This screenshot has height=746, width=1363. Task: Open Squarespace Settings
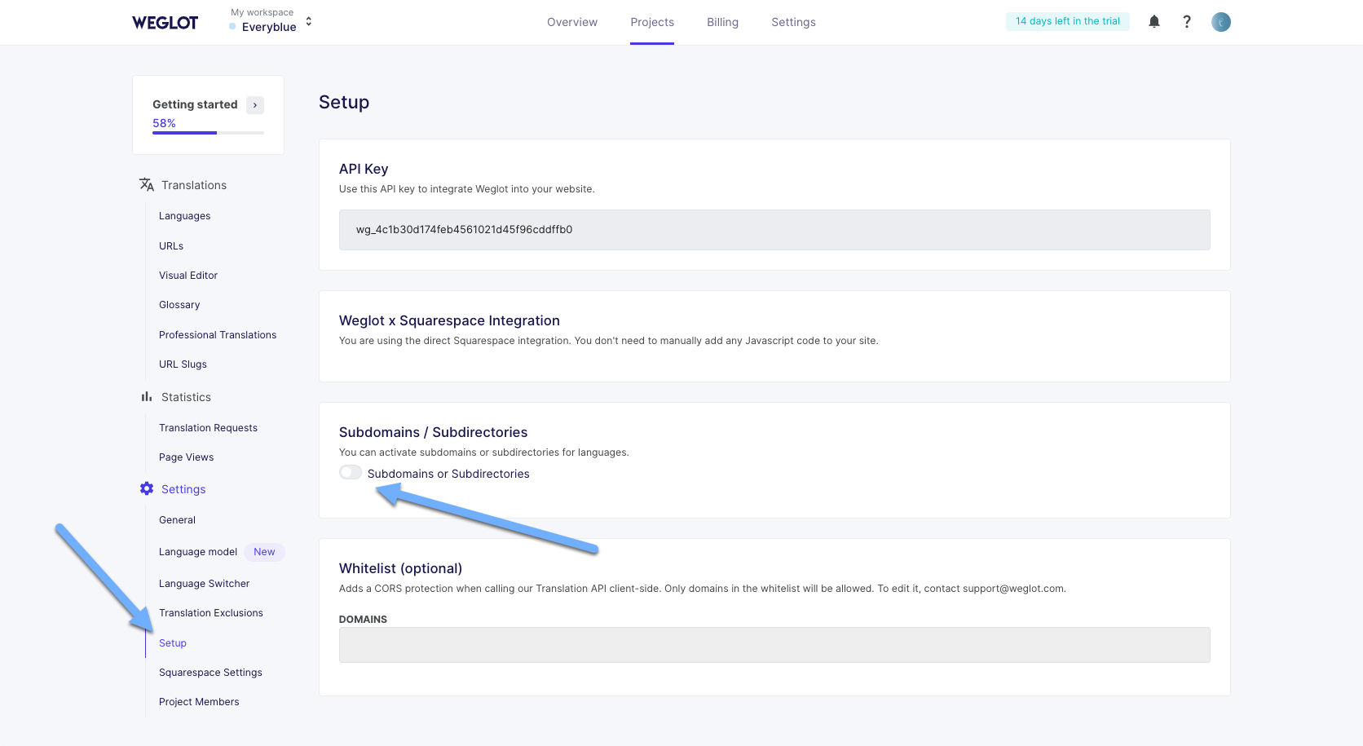(x=210, y=673)
